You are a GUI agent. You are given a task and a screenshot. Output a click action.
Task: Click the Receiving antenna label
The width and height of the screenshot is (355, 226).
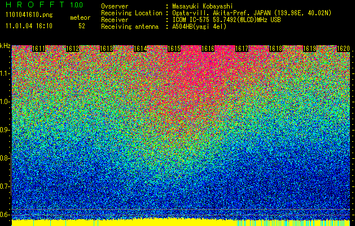pyautogui.click(x=130, y=27)
